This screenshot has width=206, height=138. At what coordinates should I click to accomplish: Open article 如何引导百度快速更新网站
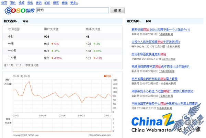[x=149, y=54]
